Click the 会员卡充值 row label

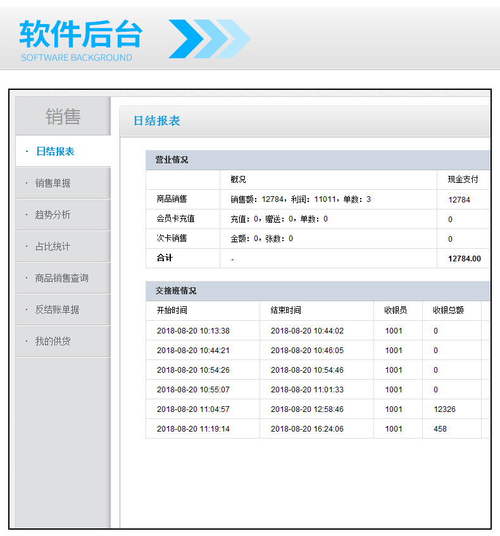175,219
